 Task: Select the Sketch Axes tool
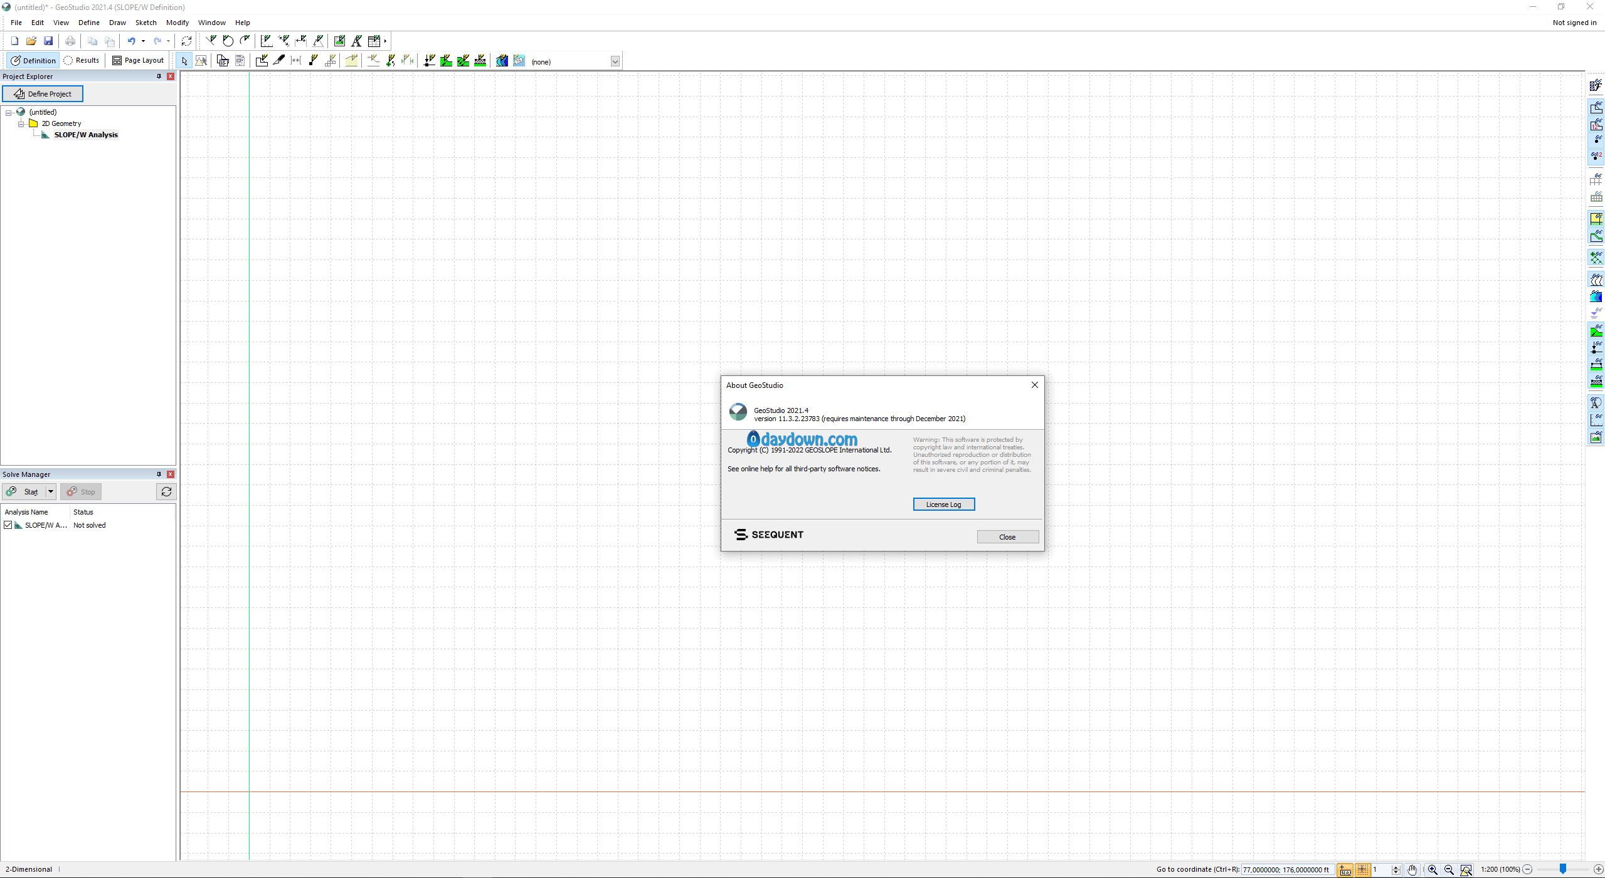(x=267, y=41)
